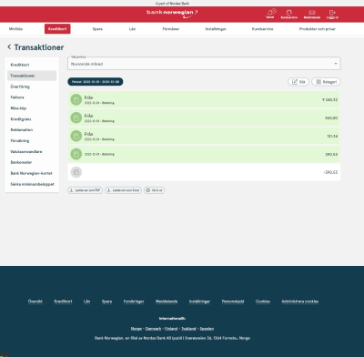Open the Midsida tab
364x357 pixels.
point(15,29)
